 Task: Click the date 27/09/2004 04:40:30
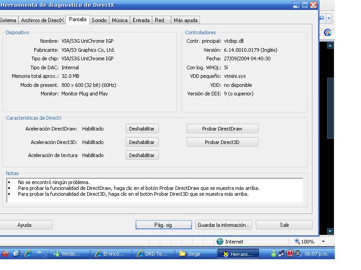pyautogui.click(x=247, y=58)
